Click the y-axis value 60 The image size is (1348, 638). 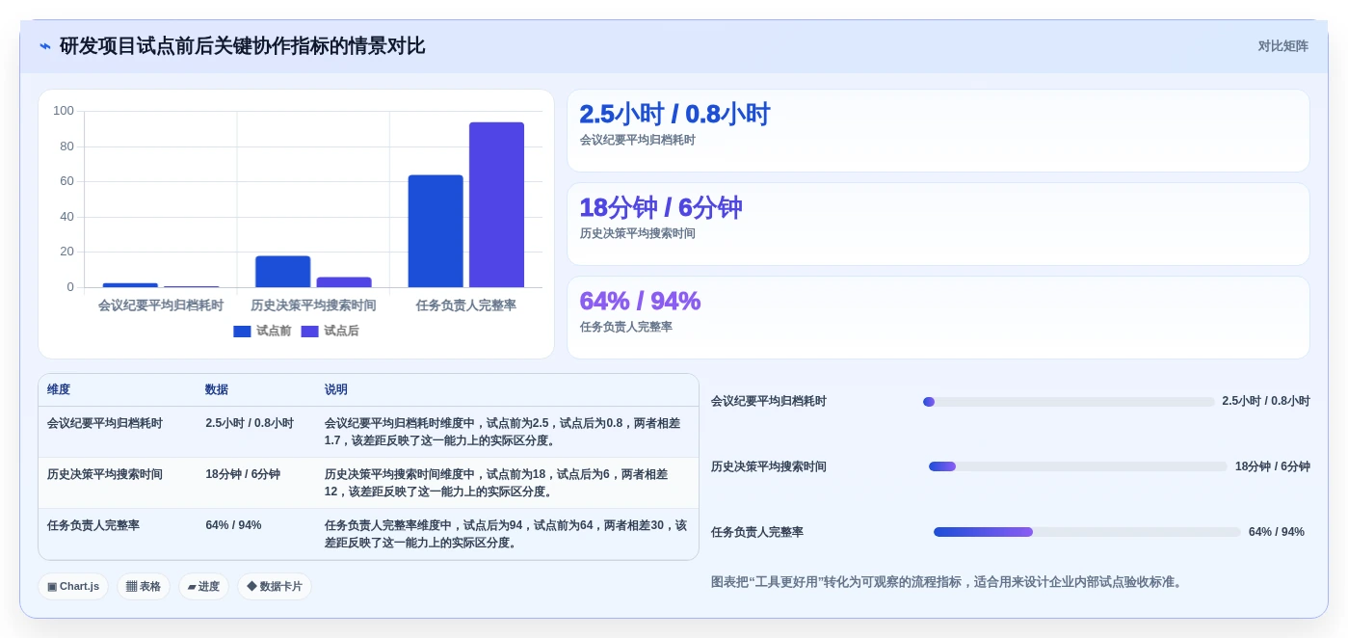66,181
